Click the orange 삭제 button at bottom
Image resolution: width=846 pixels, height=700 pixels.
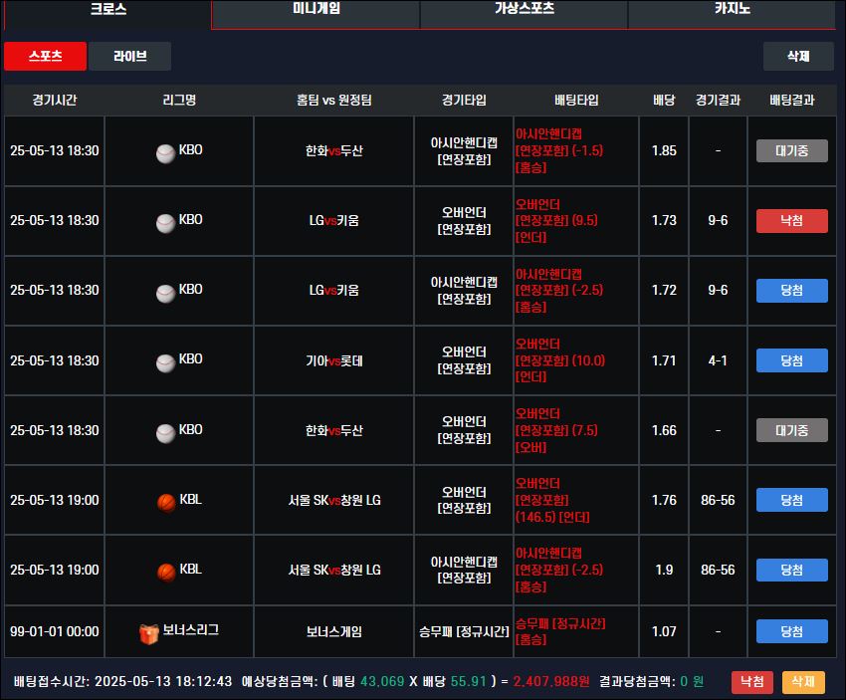point(803,682)
